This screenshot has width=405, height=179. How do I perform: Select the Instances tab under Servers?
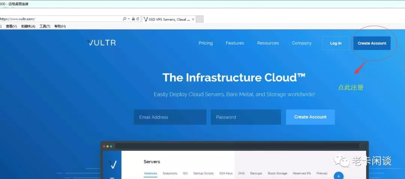pyautogui.click(x=150, y=173)
